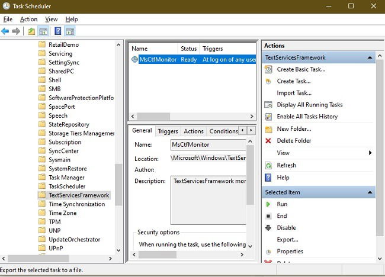Viewport: 385px width, 277px height.
Task: Click the task list scroll right arrow
Action: click(252, 116)
